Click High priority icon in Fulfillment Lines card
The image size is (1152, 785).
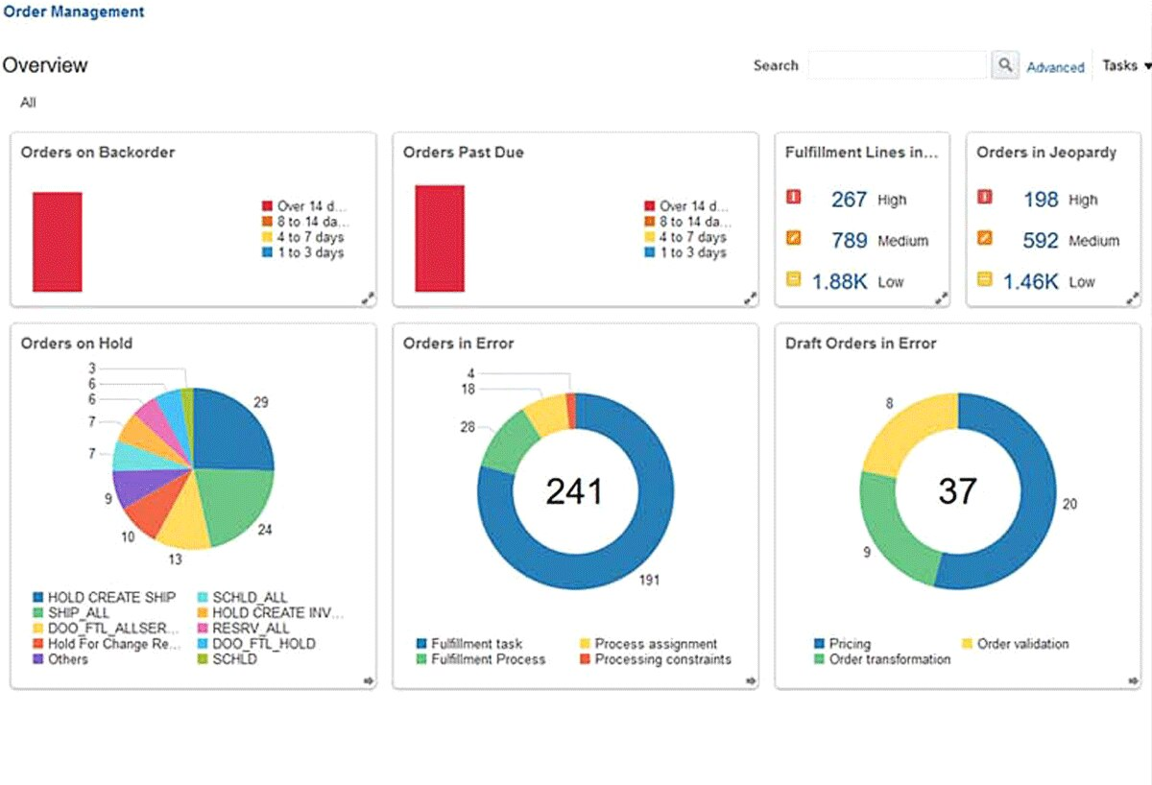[793, 198]
